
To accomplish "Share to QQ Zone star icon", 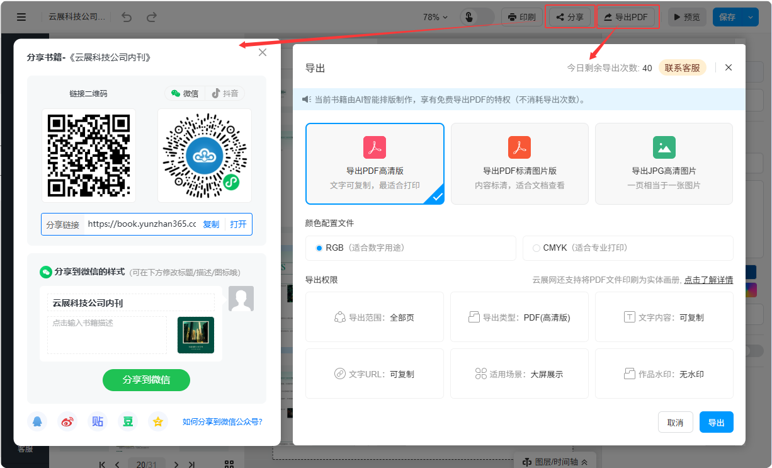I will (x=158, y=422).
